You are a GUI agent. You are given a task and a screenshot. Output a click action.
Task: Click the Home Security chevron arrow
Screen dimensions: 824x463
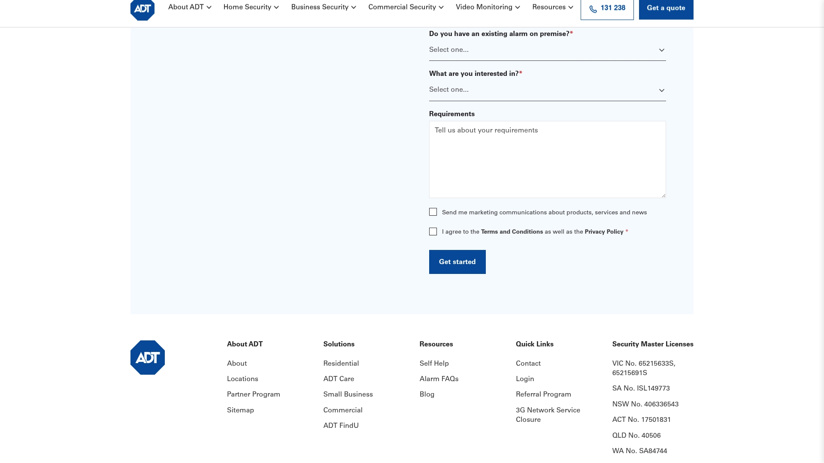click(x=276, y=7)
